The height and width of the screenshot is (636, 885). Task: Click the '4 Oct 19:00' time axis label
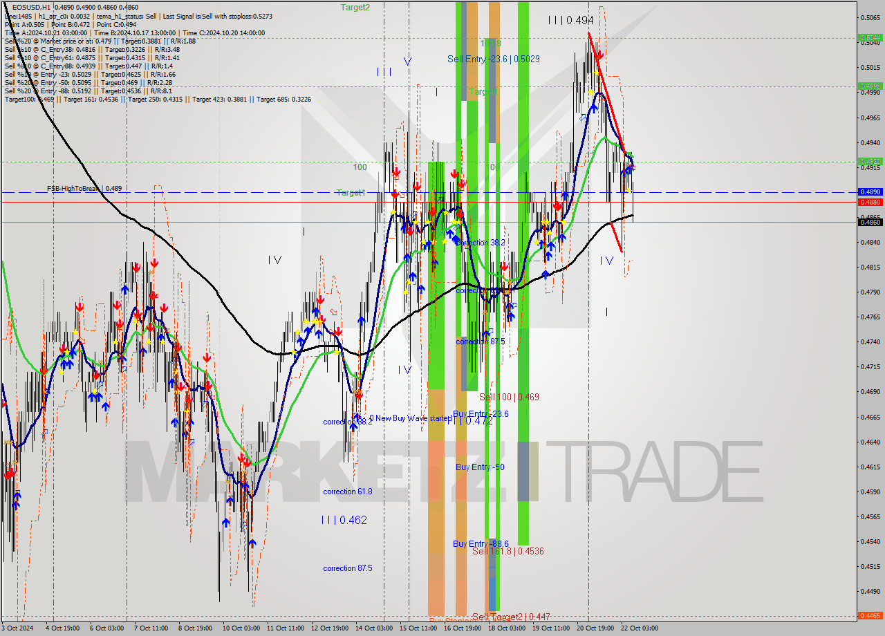pyautogui.click(x=62, y=628)
